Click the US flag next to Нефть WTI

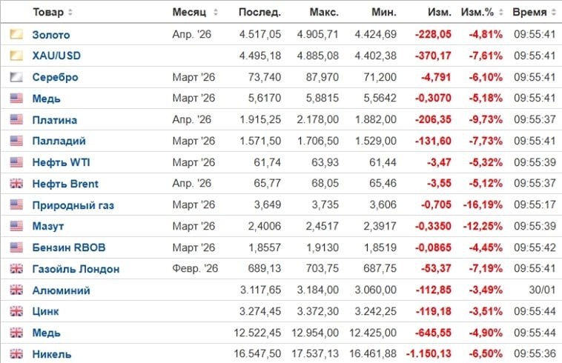pyautogui.click(x=16, y=162)
